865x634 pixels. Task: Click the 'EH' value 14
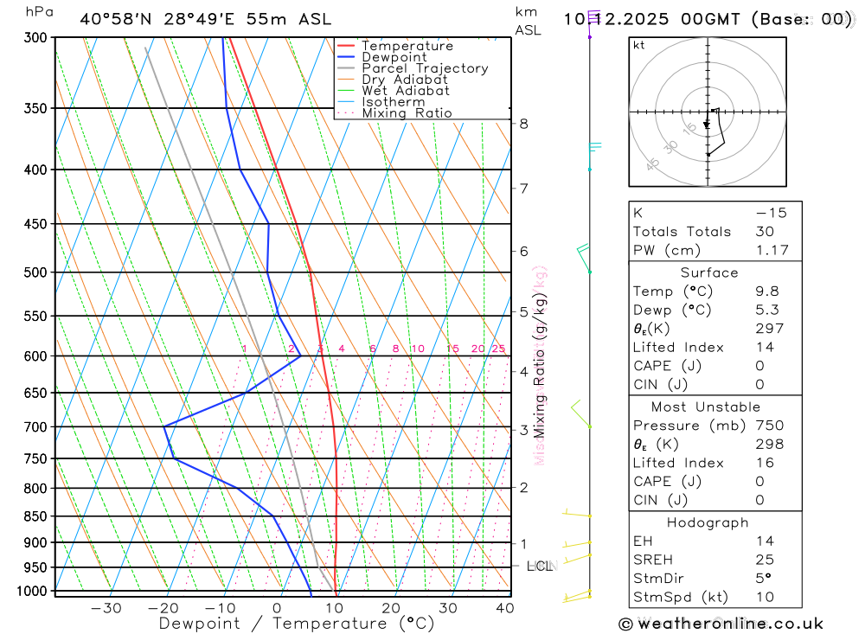(766, 541)
